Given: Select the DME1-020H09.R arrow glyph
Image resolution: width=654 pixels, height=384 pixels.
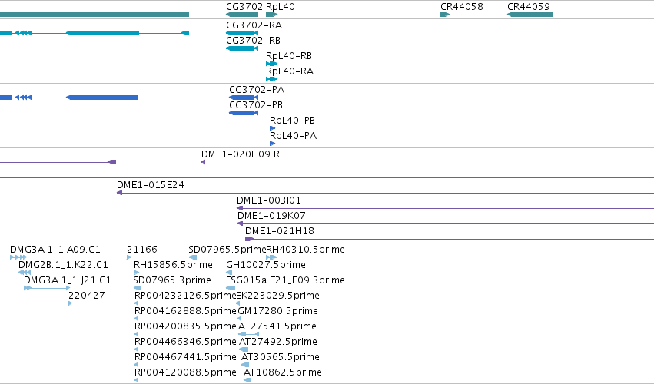Looking at the screenshot, I should coord(203,162).
